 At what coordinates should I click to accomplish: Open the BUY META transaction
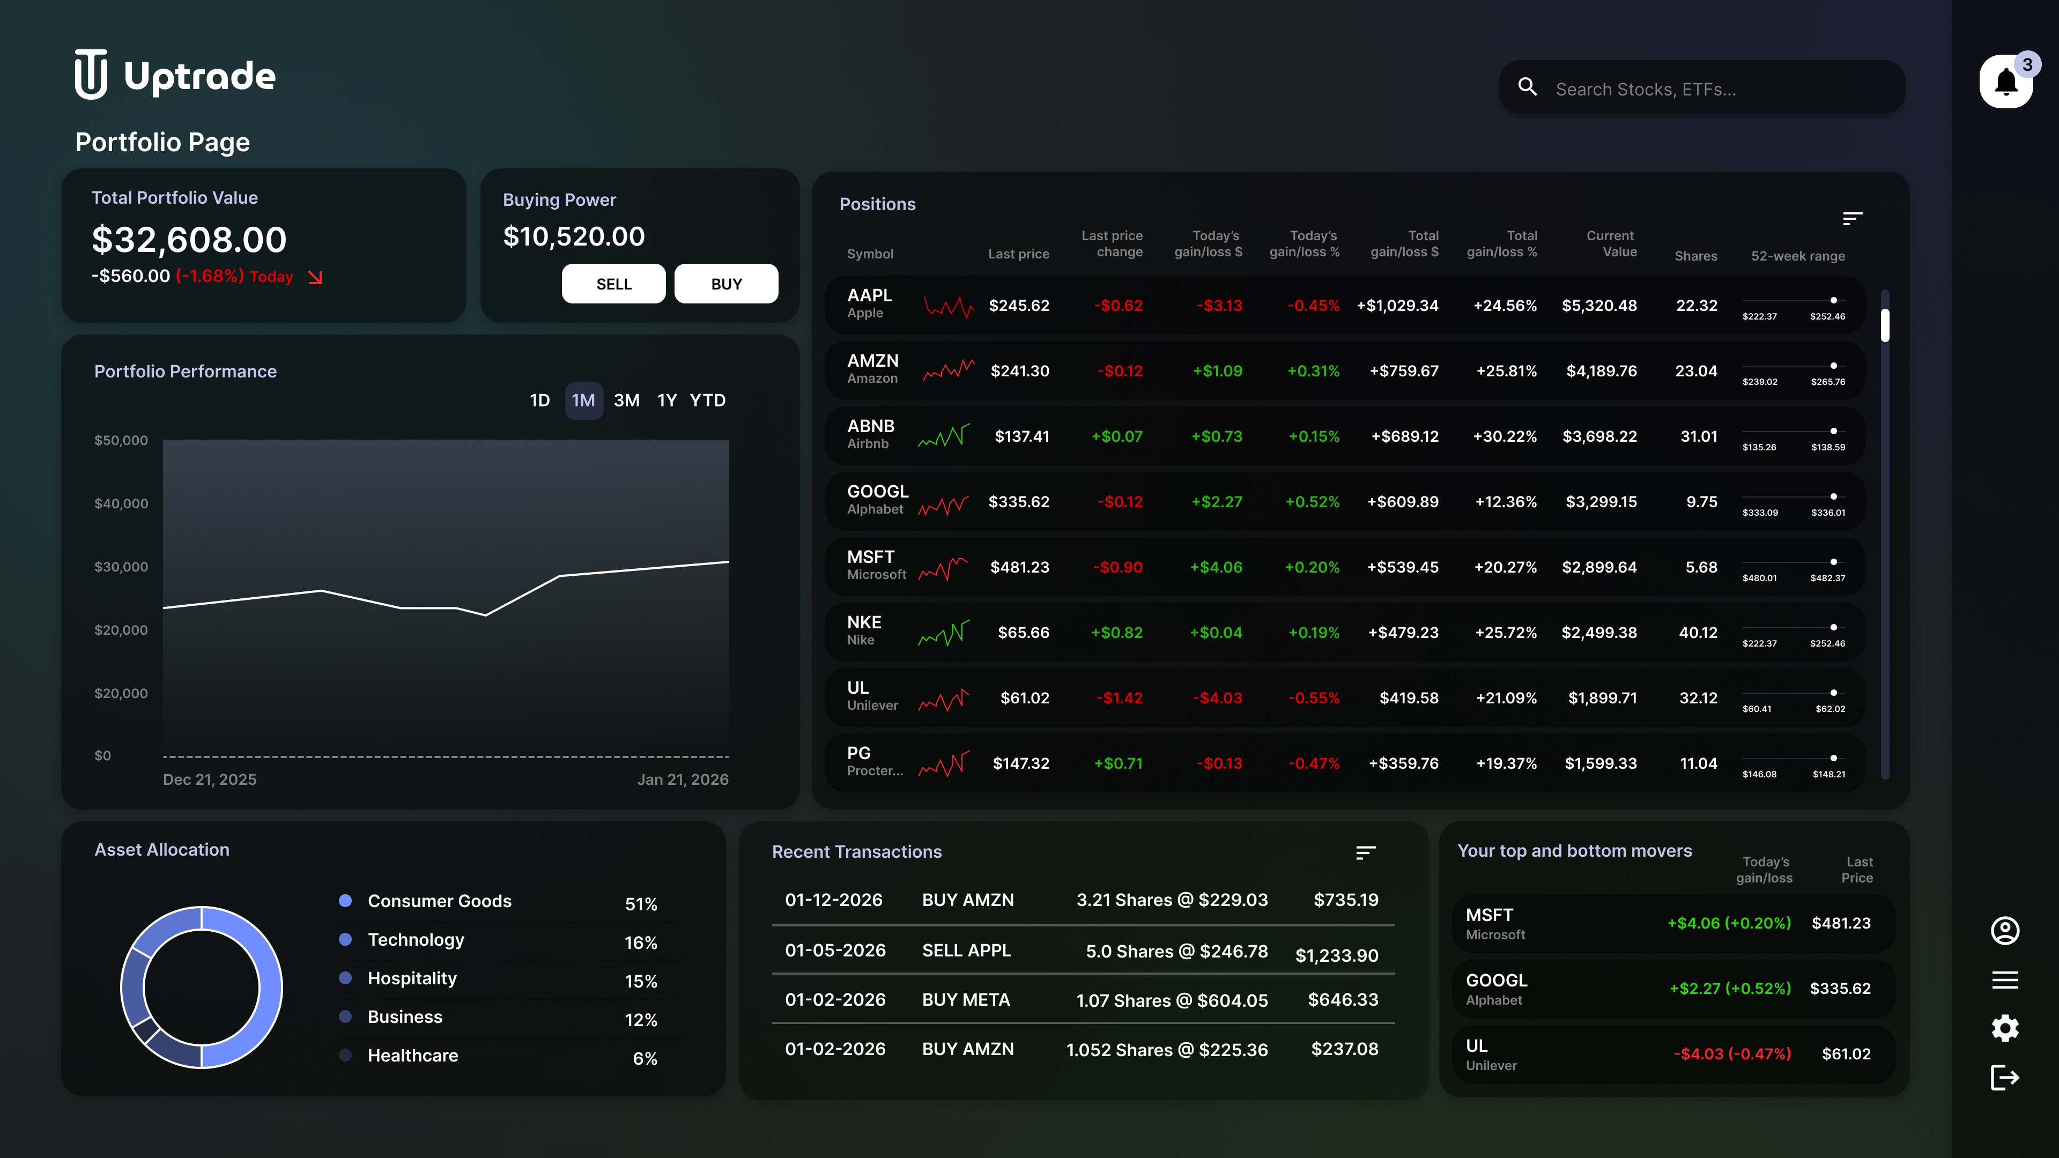point(1083,1000)
